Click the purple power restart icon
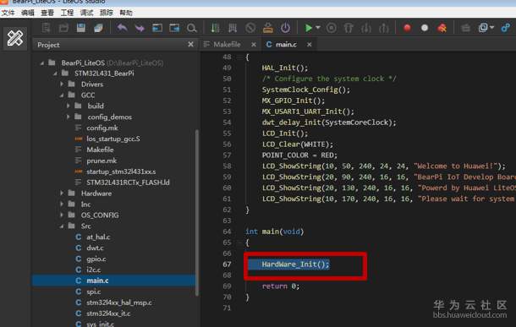 [x=285, y=28]
